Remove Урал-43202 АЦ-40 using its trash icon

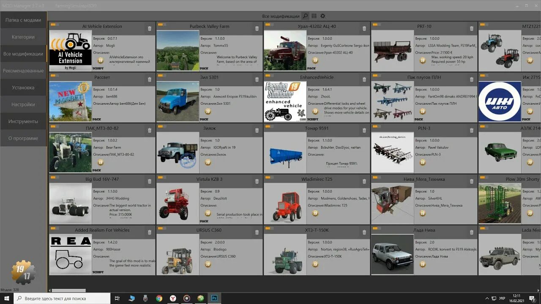364,29
